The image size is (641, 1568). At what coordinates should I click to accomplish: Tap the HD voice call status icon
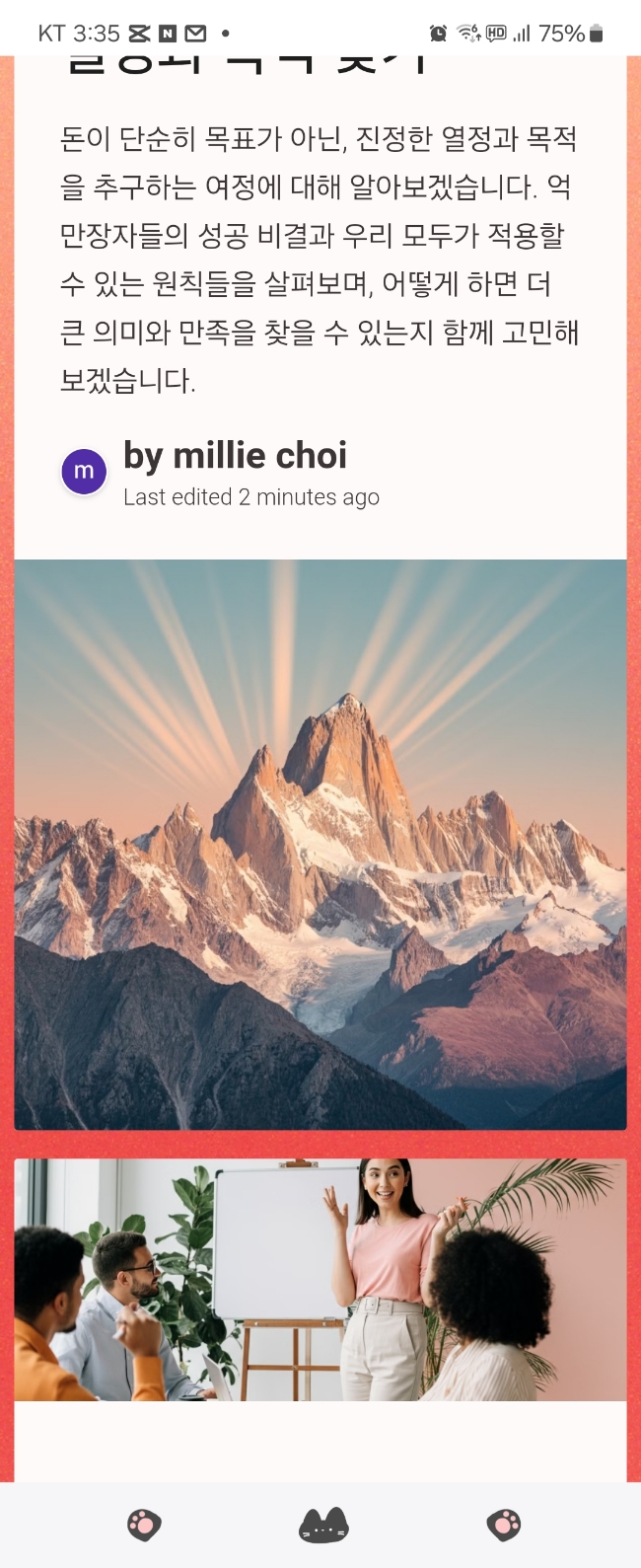496,34
